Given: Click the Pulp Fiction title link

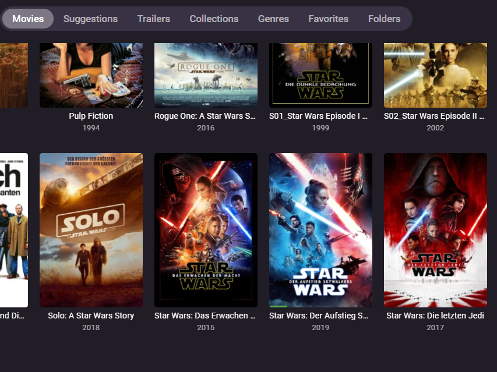Looking at the screenshot, I should [x=91, y=116].
